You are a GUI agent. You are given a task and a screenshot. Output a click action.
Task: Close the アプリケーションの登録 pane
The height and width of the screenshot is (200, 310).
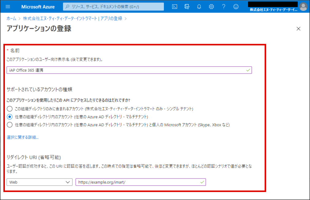coord(299,29)
